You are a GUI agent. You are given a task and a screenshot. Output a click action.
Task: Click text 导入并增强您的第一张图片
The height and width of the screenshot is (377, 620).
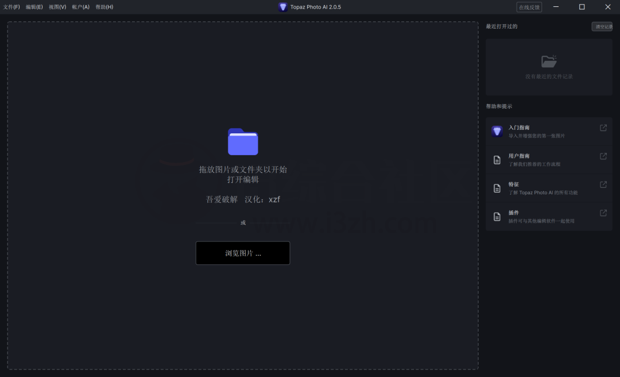click(x=537, y=136)
